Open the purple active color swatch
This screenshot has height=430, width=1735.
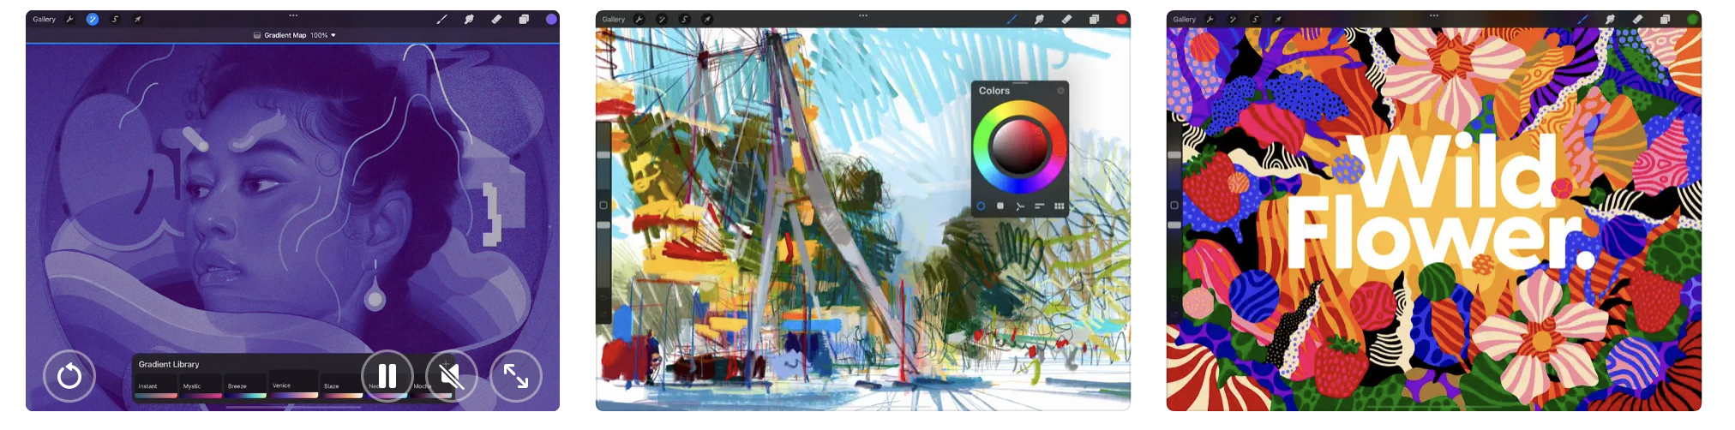[551, 19]
